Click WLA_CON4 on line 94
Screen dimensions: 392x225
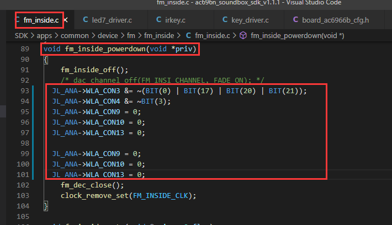coord(103,101)
